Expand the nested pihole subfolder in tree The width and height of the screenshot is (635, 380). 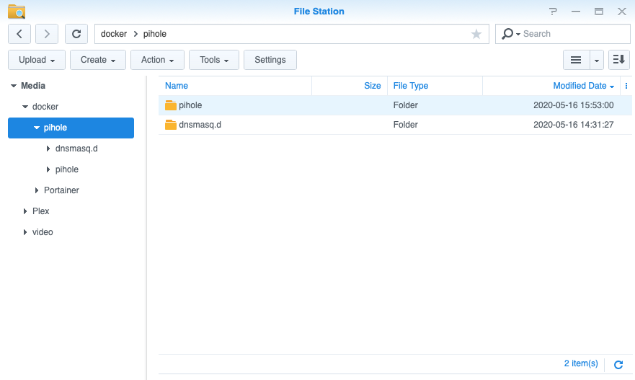48,169
